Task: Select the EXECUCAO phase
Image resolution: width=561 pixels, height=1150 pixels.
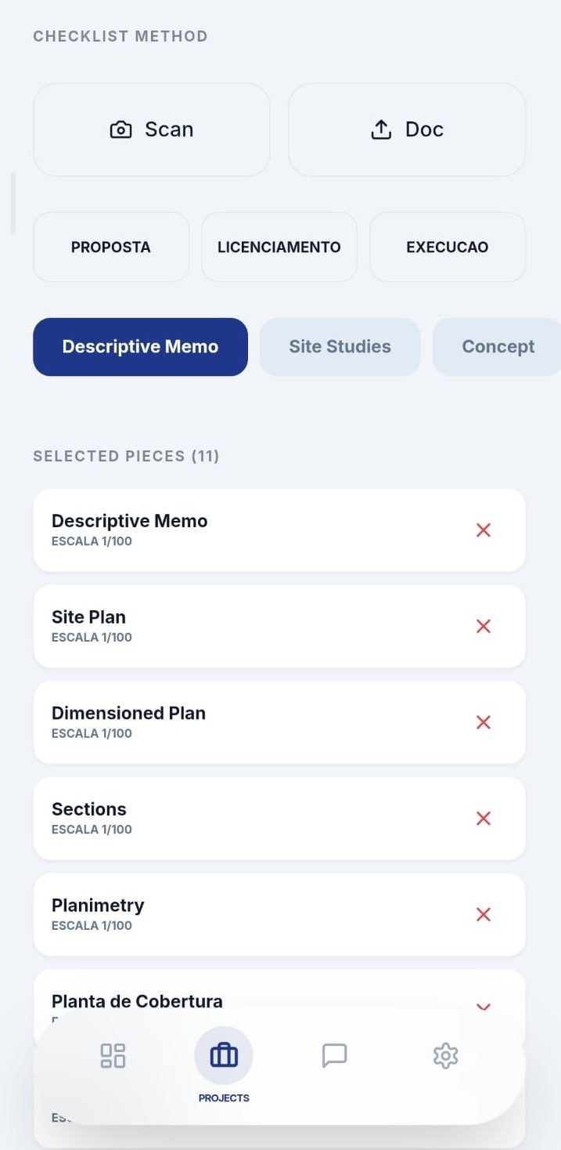Action: click(447, 247)
